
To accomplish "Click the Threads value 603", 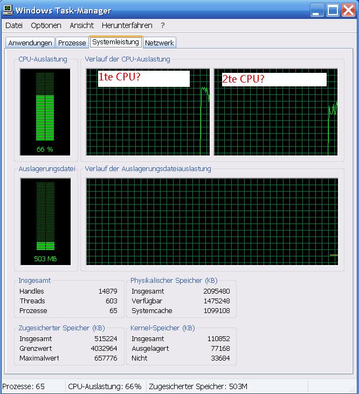I will [x=112, y=301].
